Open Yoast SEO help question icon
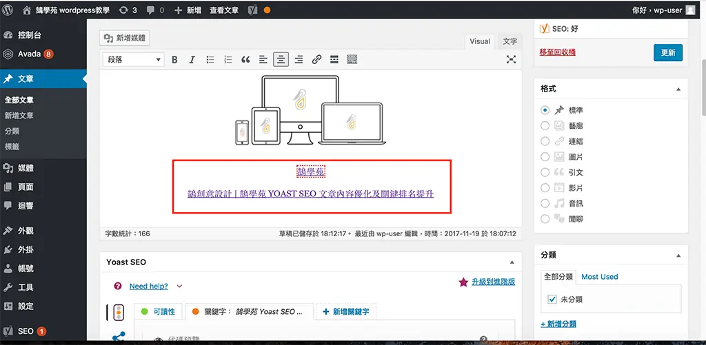Screen dimensions: 706x345 118,286
